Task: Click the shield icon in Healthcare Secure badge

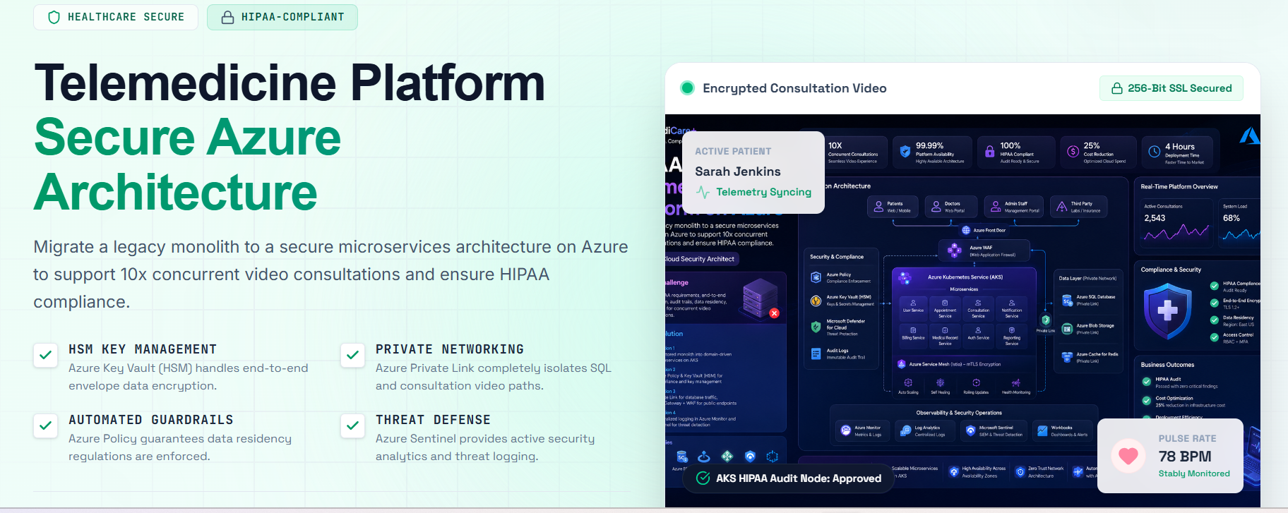Action: point(54,17)
